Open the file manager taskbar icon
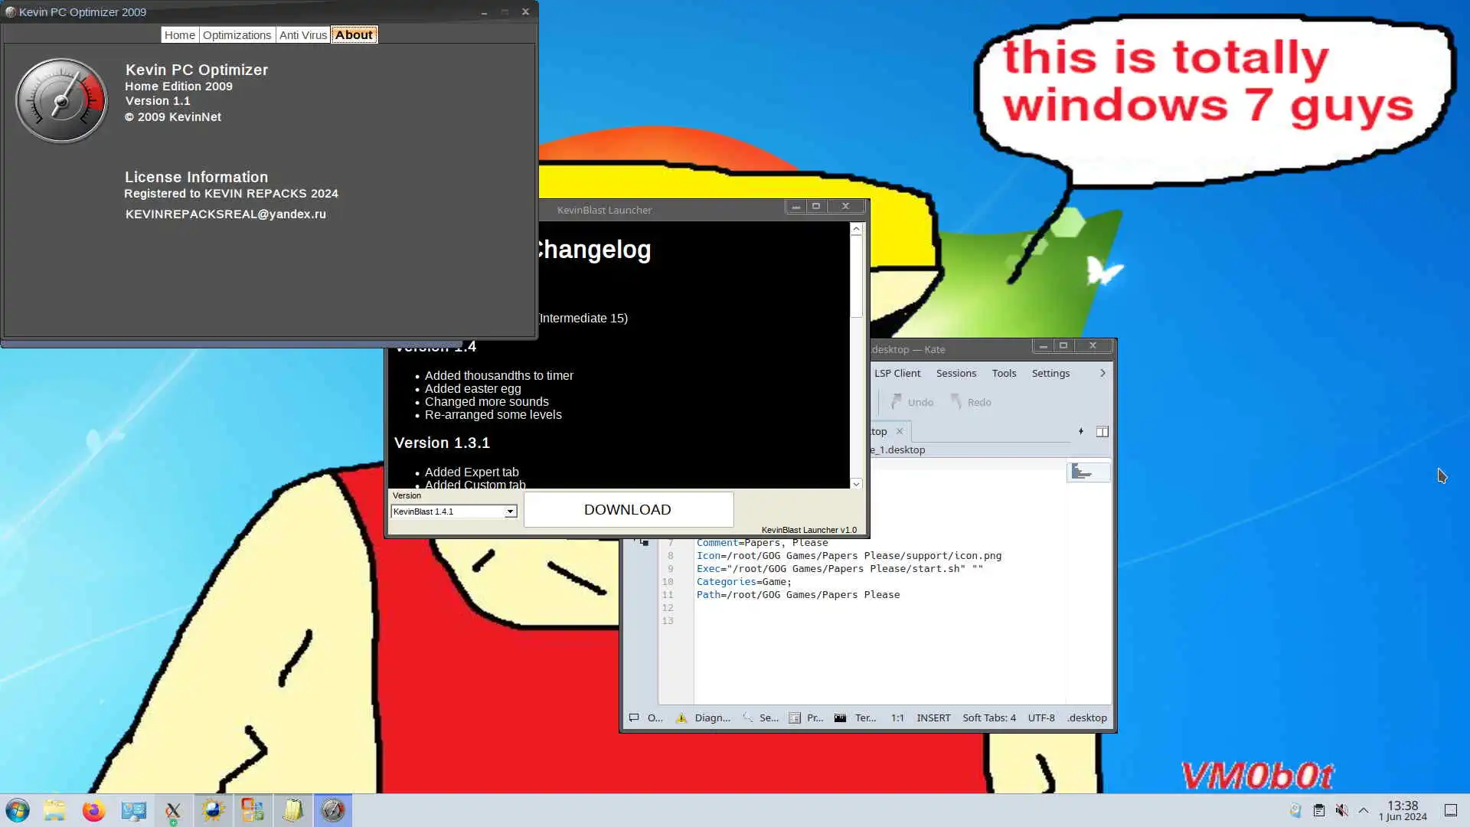1470x827 pixels. click(54, 810)
